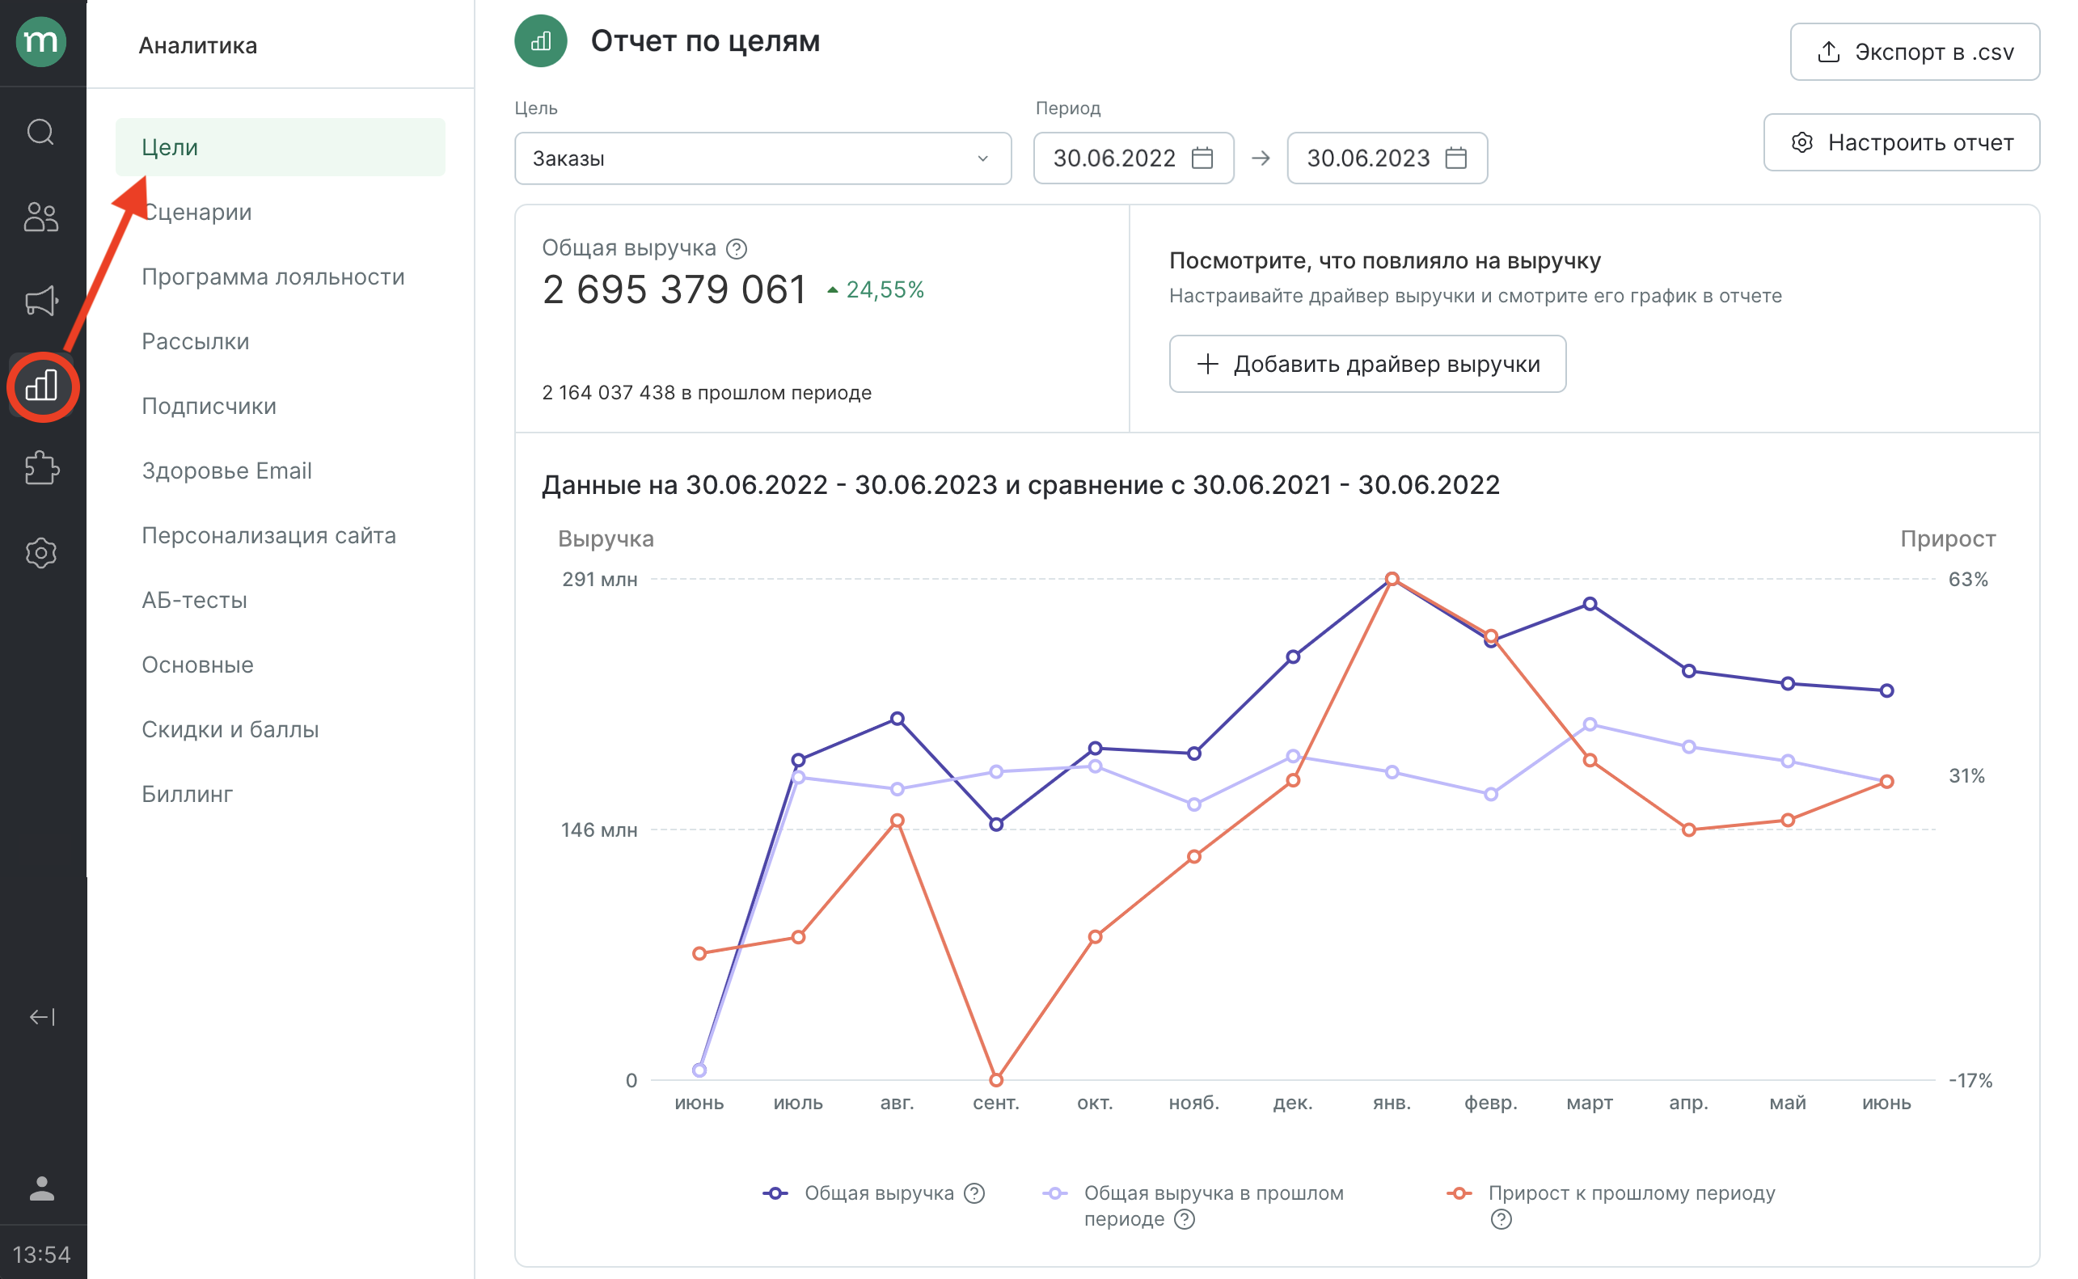Open calendar icon for end date 30.06.2023
Image resolution: width=2078 pixels, height=1279 pixels.
[1455, 158]
